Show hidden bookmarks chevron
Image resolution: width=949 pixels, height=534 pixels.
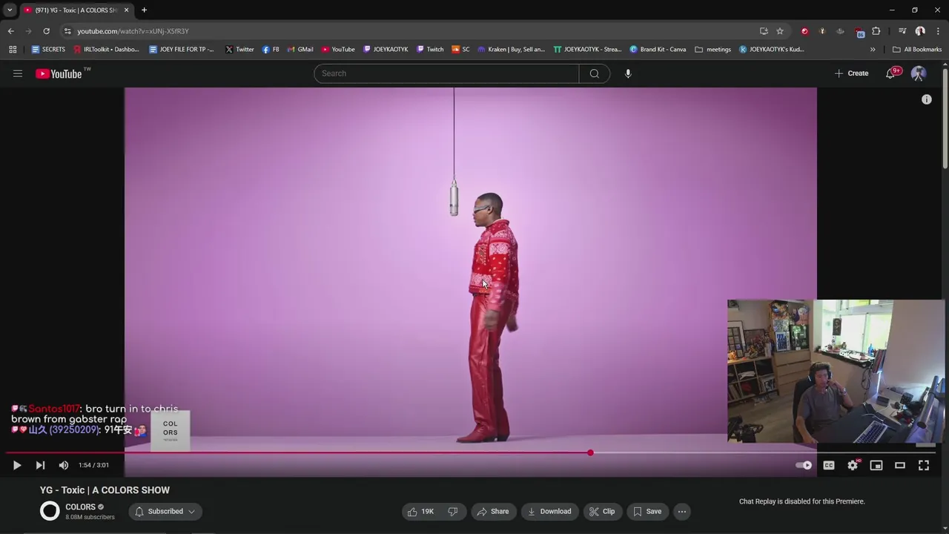click(873, 50)
